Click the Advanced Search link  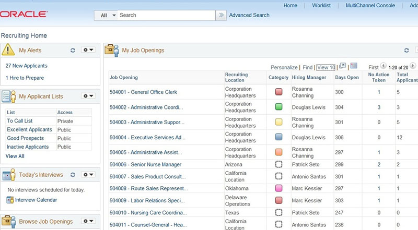(249, 15)
